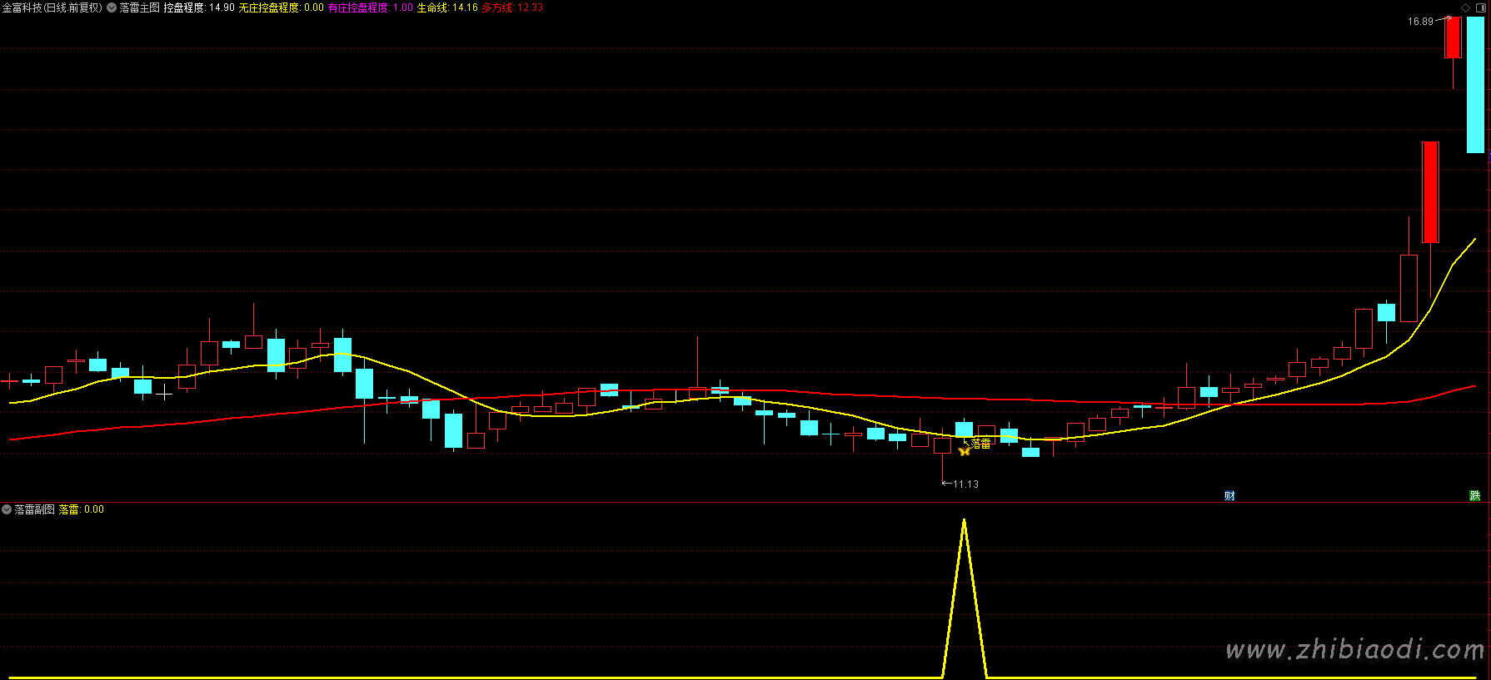Click the yellow 生命线 legend label

(x=447, y=7)
